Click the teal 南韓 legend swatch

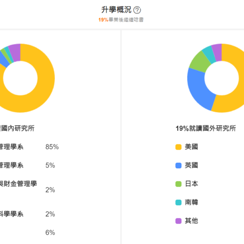(178, 203)
